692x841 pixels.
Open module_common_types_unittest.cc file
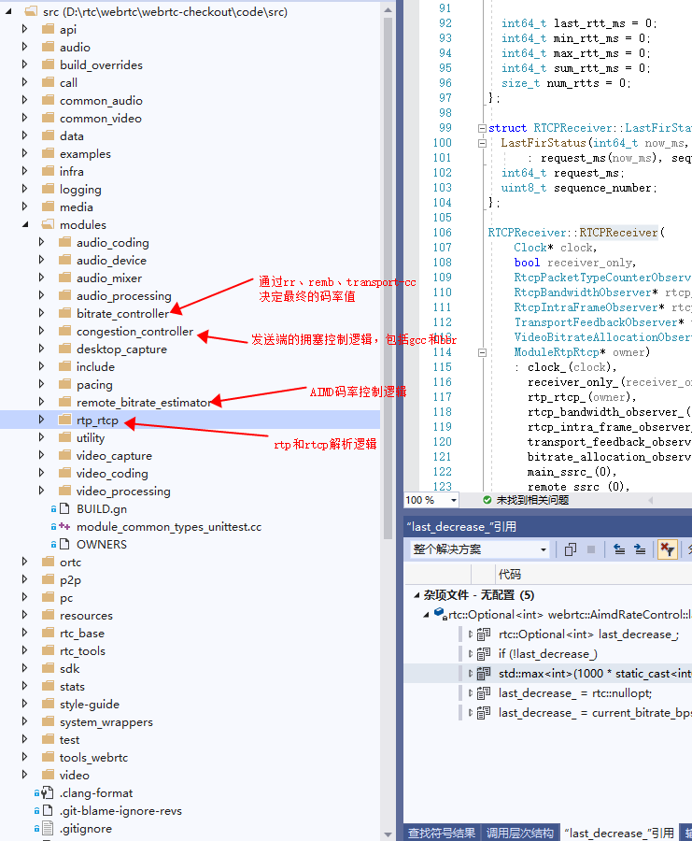click(169, 527)
